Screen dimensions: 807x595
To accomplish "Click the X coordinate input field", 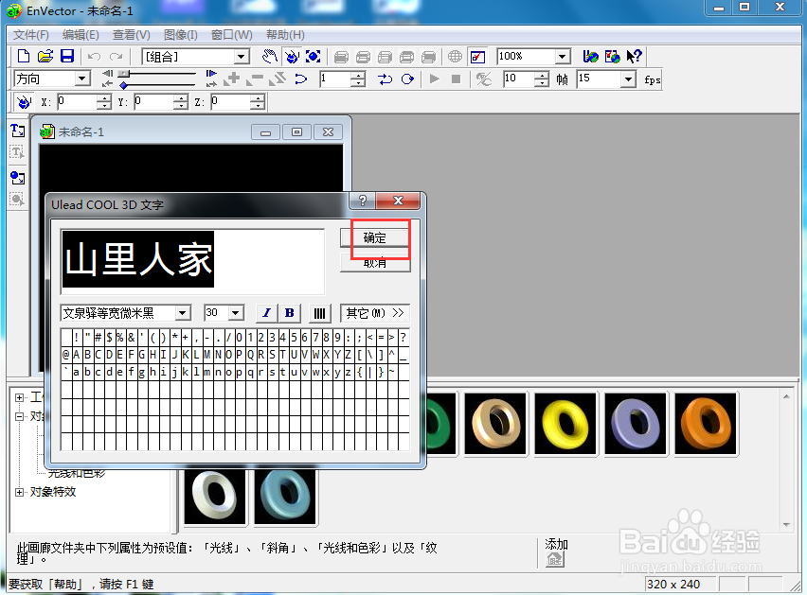I will 77,102.
